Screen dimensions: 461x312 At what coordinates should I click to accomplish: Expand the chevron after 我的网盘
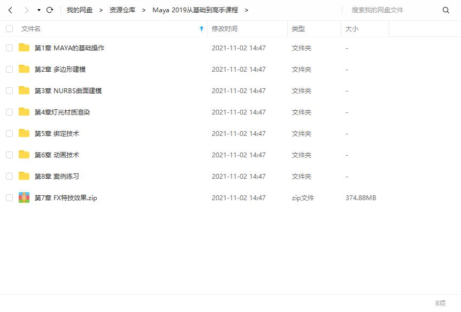pyautogui.click(x=101, y=10)
